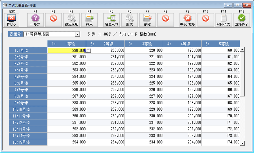
Task: Click the scrollbar up arrow
Action: tap(242, 49)
